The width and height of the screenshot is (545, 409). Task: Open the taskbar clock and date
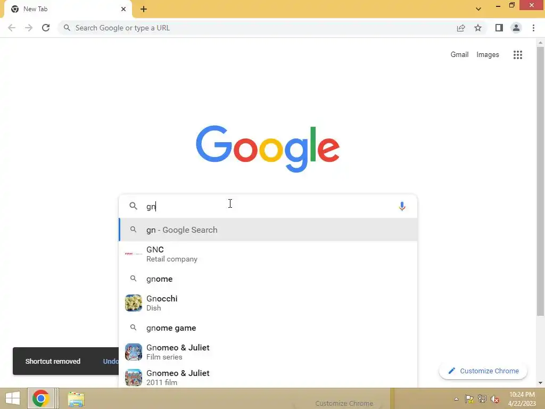(522, 399)
